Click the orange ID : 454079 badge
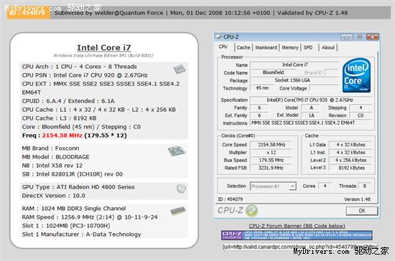 tap(28, 13)
